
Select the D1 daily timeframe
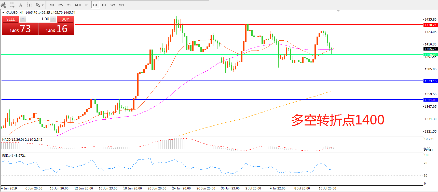point(104,5)
